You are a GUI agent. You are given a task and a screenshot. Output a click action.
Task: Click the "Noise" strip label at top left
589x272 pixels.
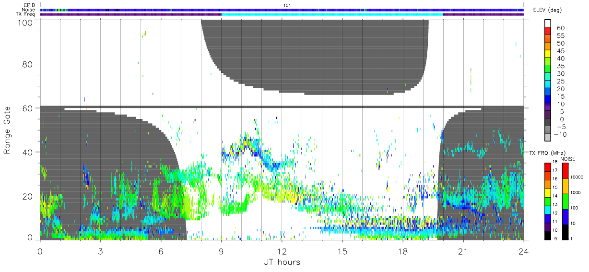pos(29,10)
